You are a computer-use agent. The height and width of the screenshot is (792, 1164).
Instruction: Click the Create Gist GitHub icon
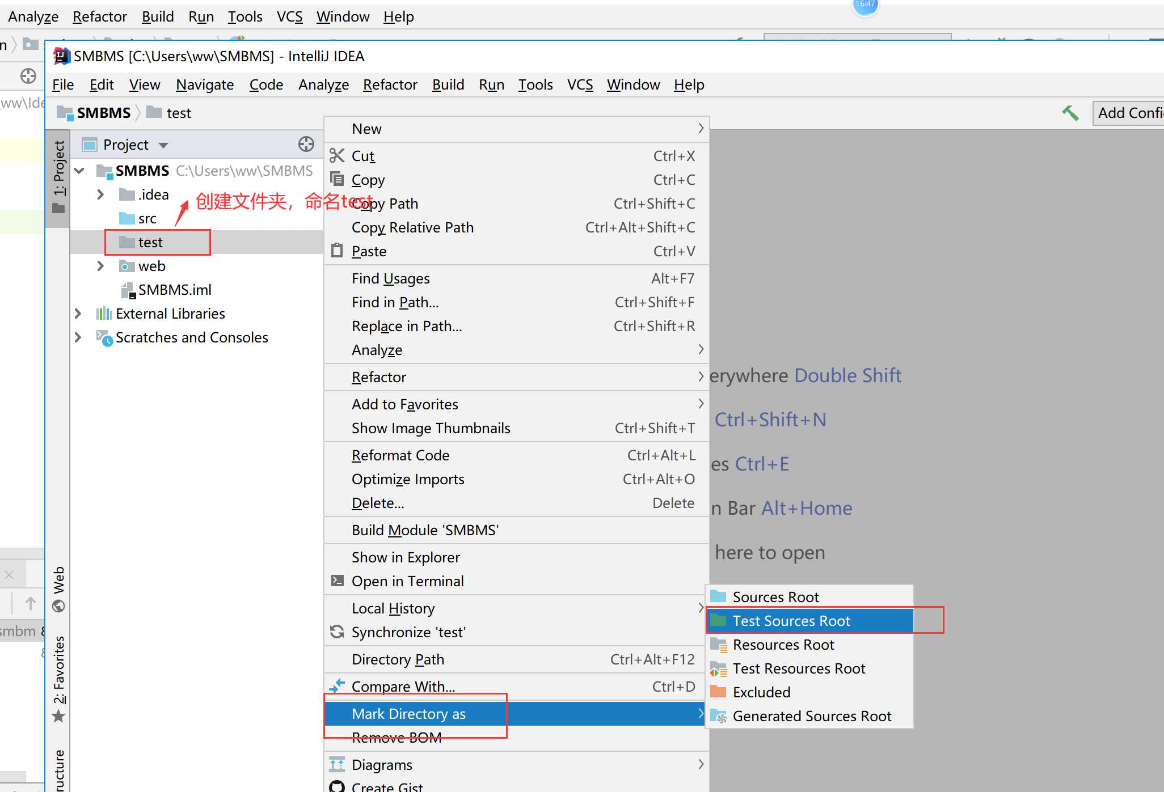(337, 786)
